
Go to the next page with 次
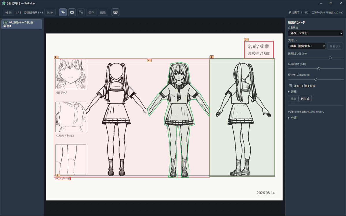50,12
